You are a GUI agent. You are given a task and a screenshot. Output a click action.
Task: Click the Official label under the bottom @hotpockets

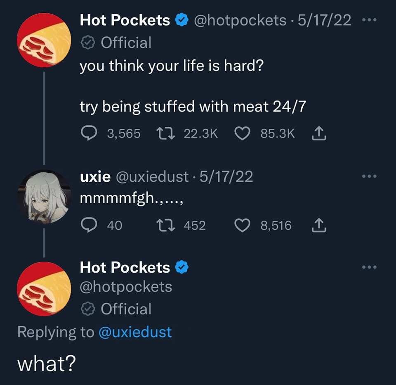[116, 309]
